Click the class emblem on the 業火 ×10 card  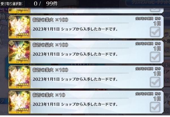[12, 93]
